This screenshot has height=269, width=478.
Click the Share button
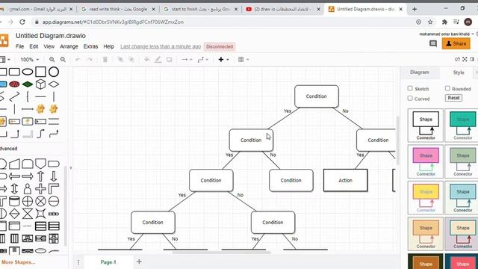click(x=456, y=43)
